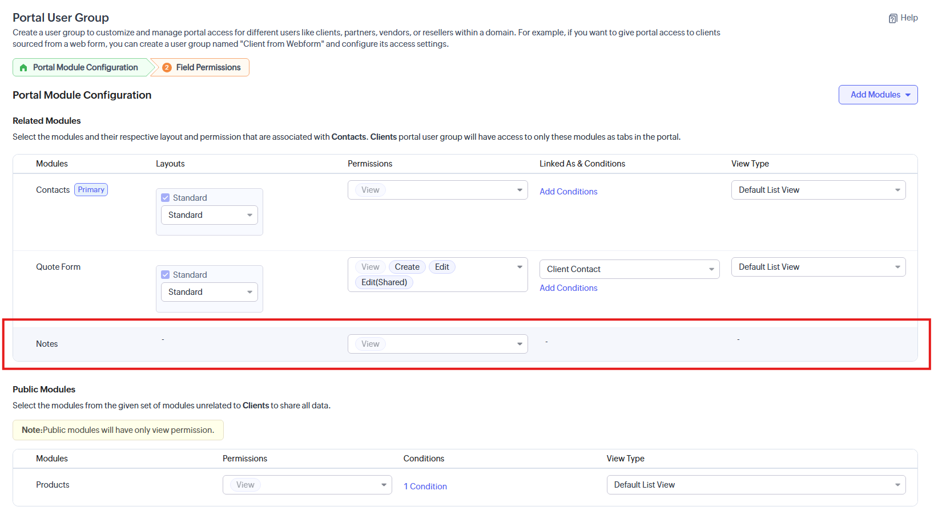Open the 1 Condition link for Products
Screen dimensions: 934x523
point(425,486)
